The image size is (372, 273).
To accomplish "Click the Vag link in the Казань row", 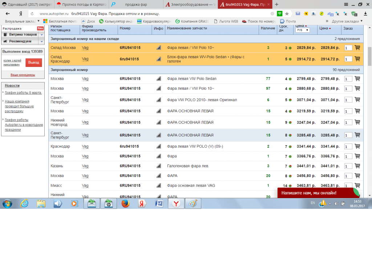I will [85, 166].
